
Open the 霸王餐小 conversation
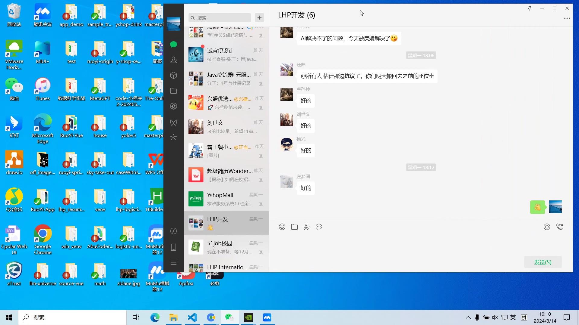pyautogui.click(x=226, y=151)
